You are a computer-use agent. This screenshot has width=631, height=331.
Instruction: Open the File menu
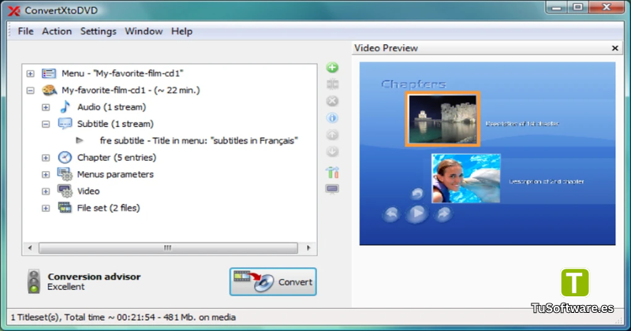coord(25,31)
